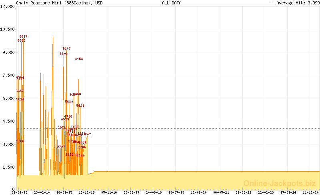
Task: Select the 9147 jackpot hit label
Action: 66,48
